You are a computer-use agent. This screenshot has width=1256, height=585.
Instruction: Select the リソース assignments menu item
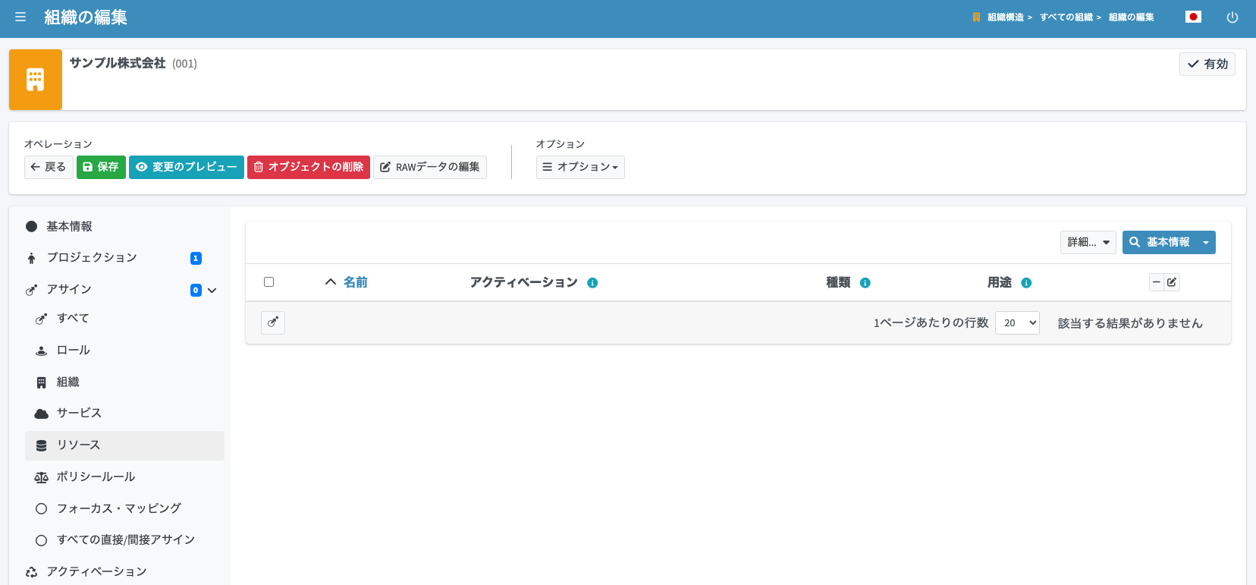click(124, 445)
